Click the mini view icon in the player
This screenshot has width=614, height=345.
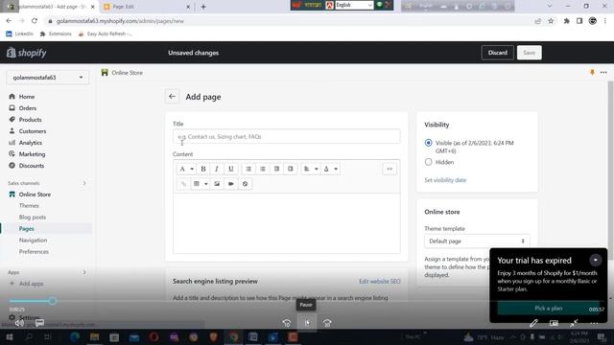554,323
